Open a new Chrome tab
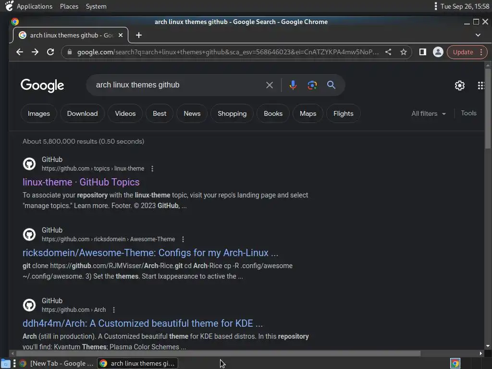 pos(139,35)
